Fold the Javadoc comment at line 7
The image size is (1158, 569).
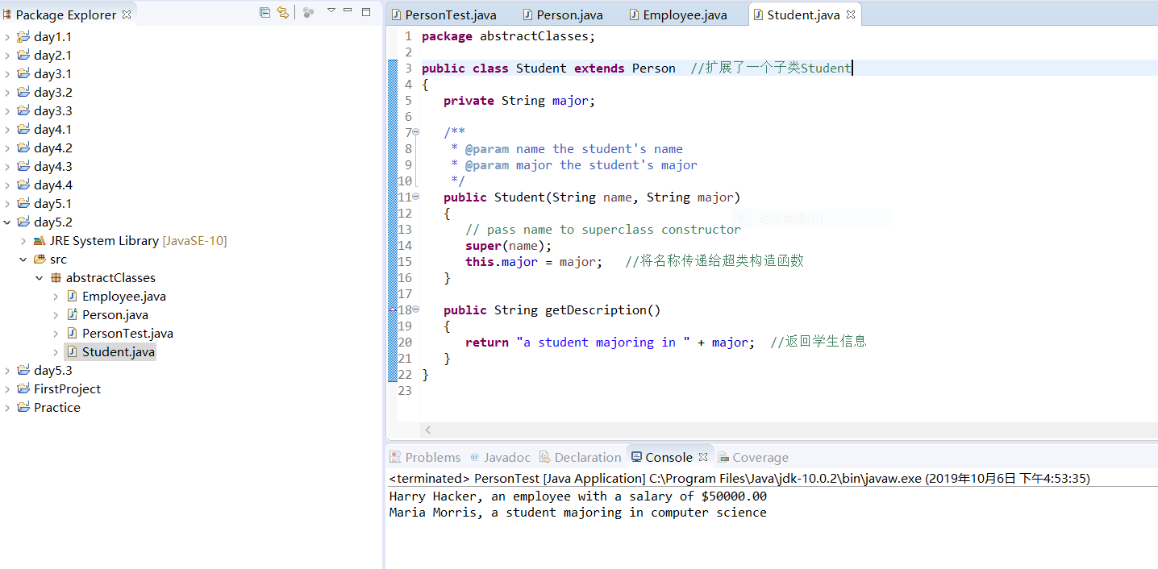coord(416,132)
